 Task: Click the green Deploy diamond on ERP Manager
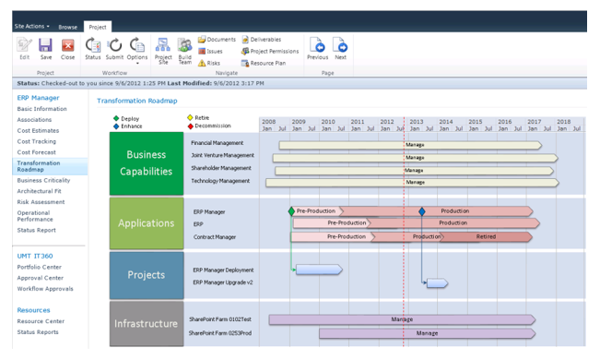pyautogui.click(x=291, y=211)
